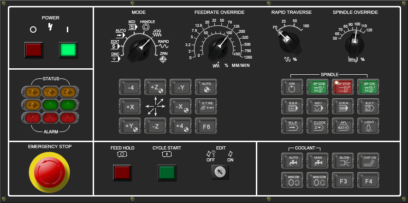Toggle the S.B.K single block button

pos(292,106)
